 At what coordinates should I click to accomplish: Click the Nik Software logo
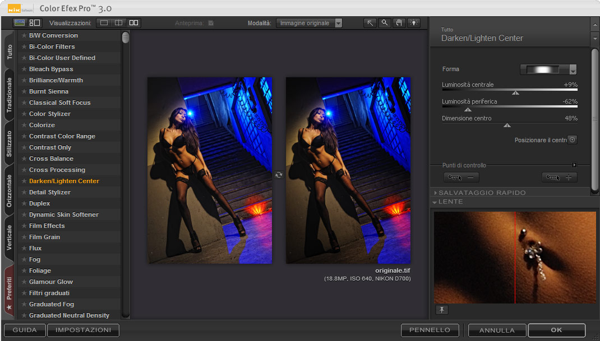point(20,8)
